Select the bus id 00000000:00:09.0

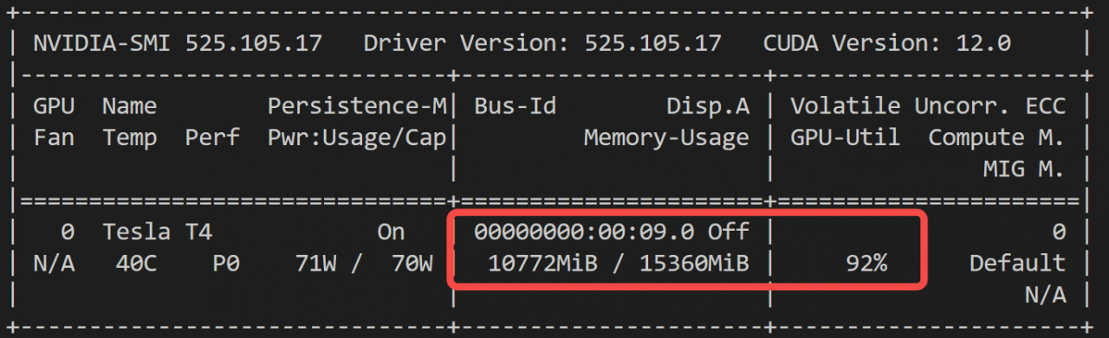(x=584, y=232)
